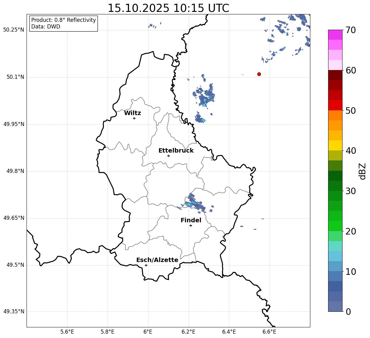Image resolution: width=370 pixels, height=338 pixels.
Task: Click the 10 colorbar tick label
Action: point(351,271)
